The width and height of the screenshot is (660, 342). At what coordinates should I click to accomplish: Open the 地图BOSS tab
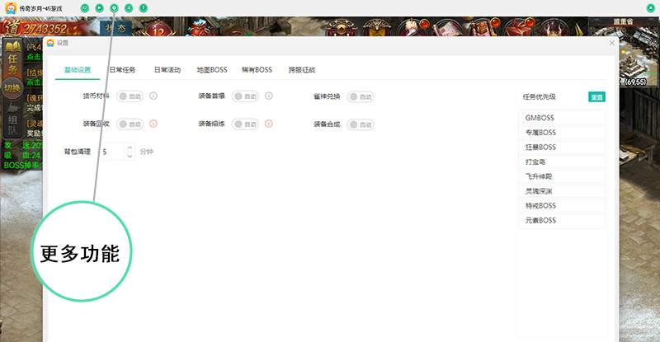212,70
